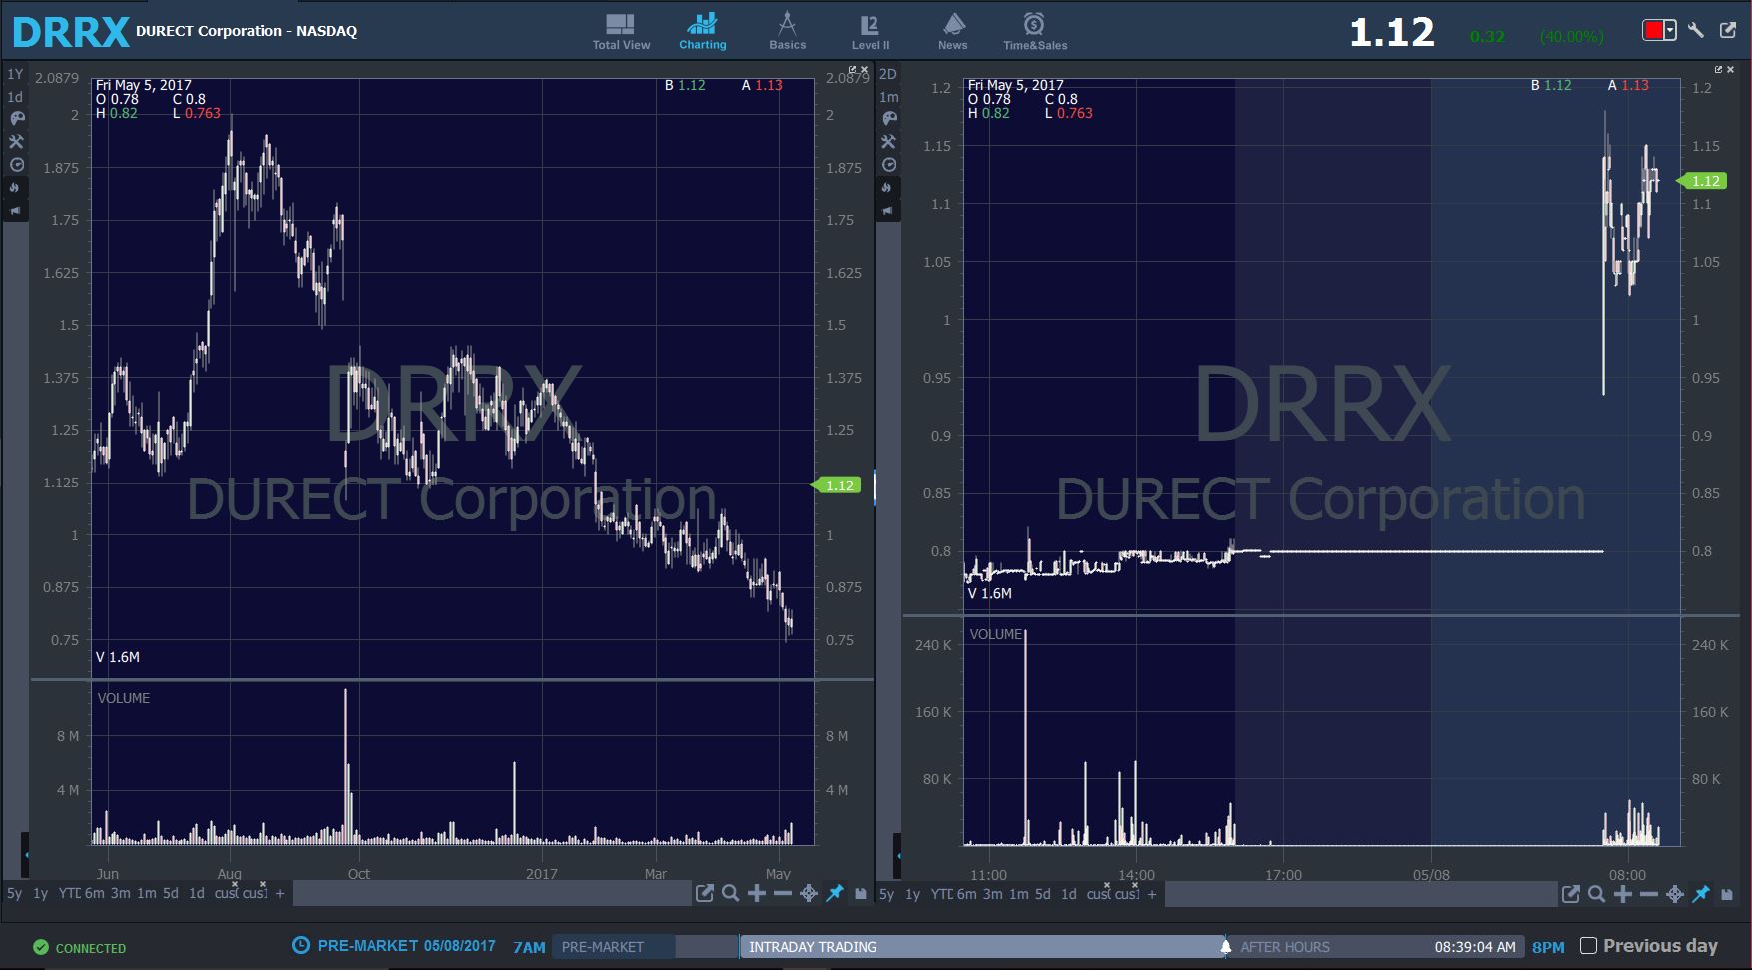Select 1d range on right chart
The width and height of the screenshot is (1752, 970).
pyautogui.click(x=1069, y=894)
